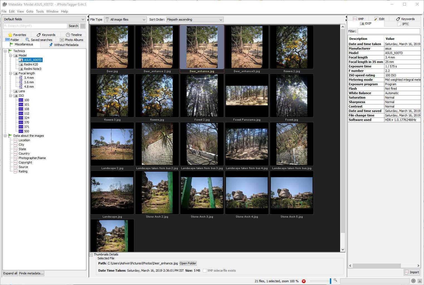This screenshot has height=285, width=424.
Task: Select the Landscape 2.jpg thumbnail
Action: point(112,144)
